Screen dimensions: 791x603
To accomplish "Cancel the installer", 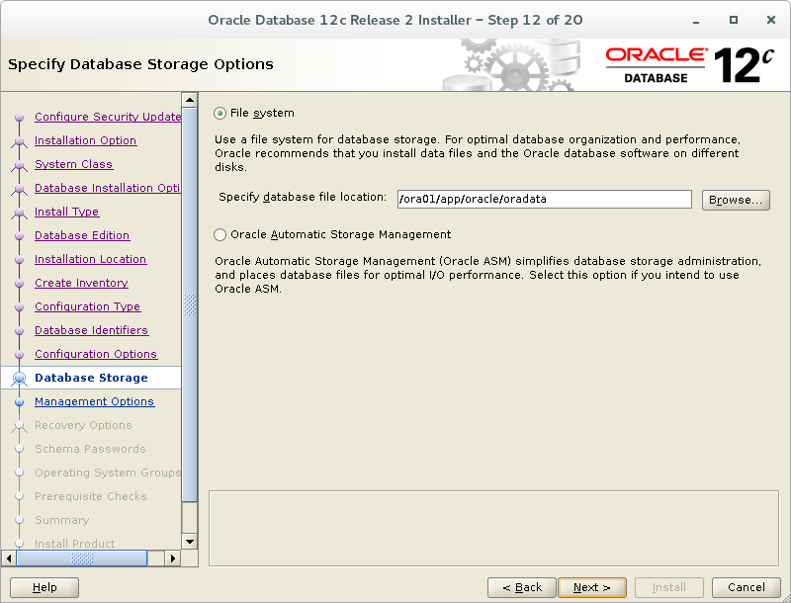I will pos(747,587).
